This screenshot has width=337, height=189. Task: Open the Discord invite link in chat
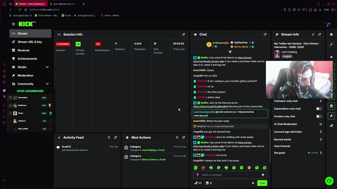point(211,107)
